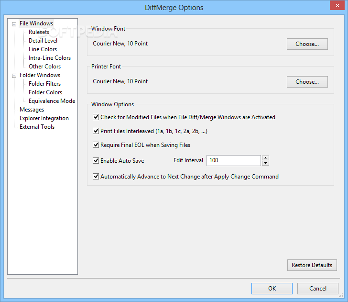Disable the Enable Auto Save checkbox
Image resolution: width=348 pixels, height=302 pixels.
click(x=96, y=161)
